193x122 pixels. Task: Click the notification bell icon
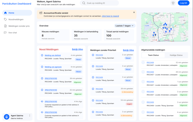click(173, 3)
